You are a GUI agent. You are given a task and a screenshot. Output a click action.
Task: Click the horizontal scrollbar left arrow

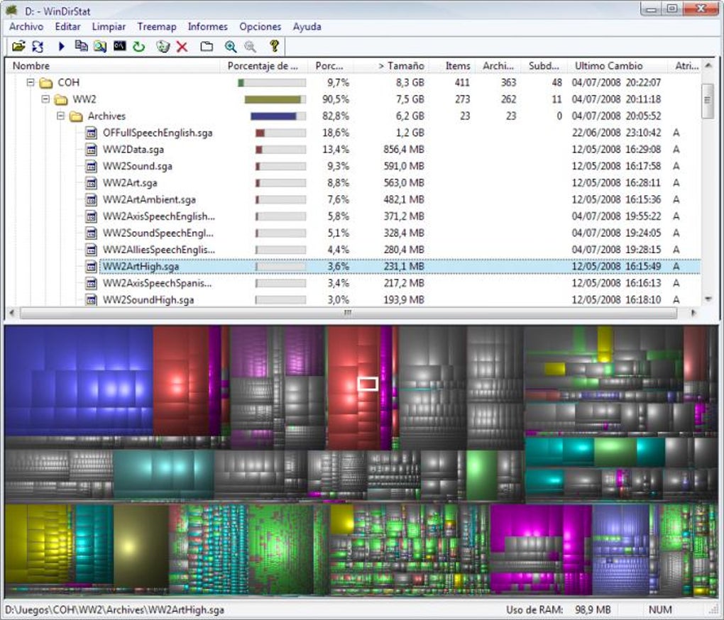(12, 313)
